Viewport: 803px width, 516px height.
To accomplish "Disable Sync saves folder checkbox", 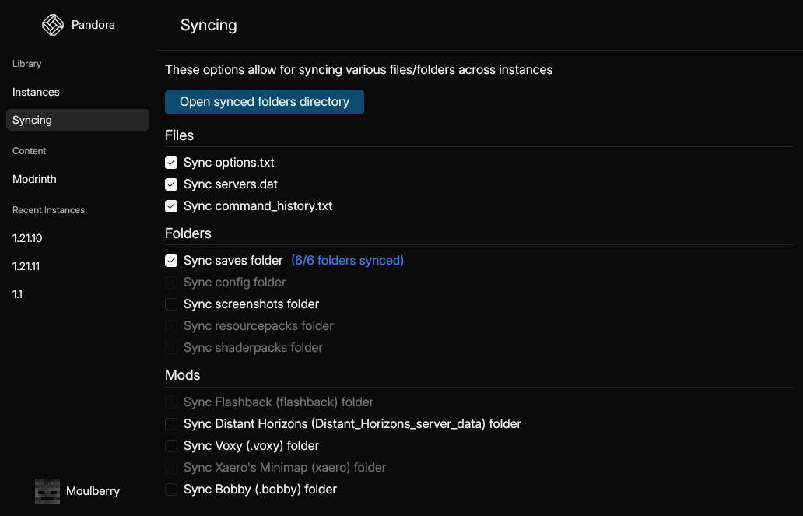I will pos(171,260).
